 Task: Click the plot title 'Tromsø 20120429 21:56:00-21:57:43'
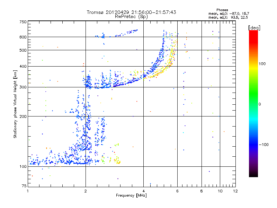131,12
